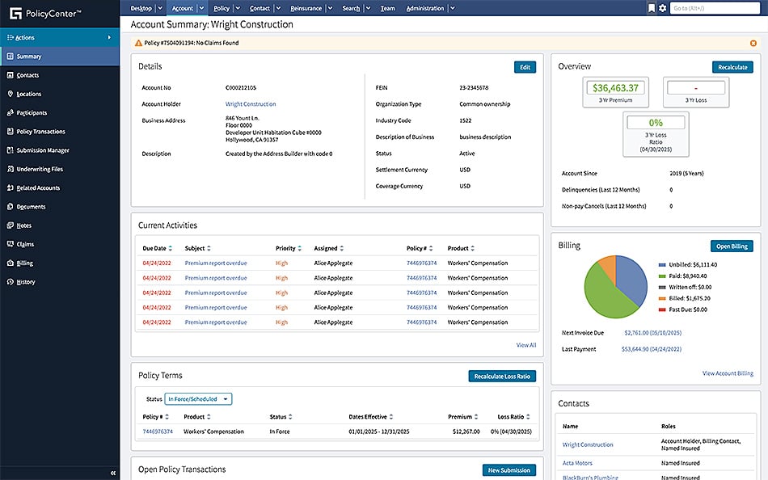Click the New Submission button

(511, 469)
